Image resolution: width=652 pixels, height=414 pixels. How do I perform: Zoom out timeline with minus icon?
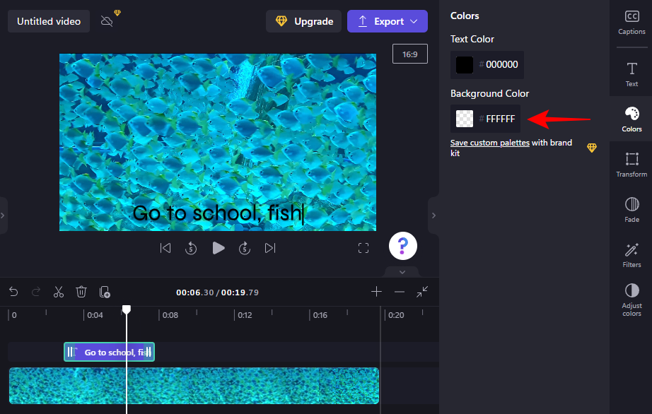400,292
